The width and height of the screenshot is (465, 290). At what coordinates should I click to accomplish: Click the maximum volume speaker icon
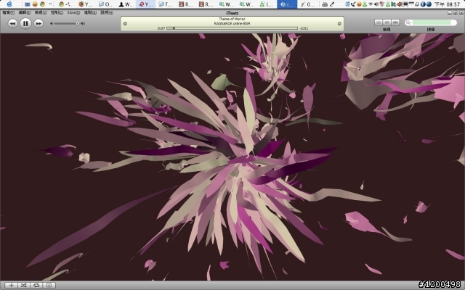pyautogui.click(x=83, y=24)
